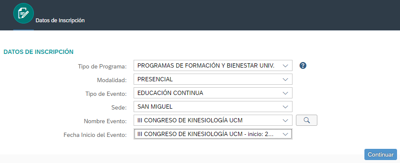The height and width of the screenshot is (163, 400).
Task: Click the registration form icon in header
Action: tap(24, 14)
